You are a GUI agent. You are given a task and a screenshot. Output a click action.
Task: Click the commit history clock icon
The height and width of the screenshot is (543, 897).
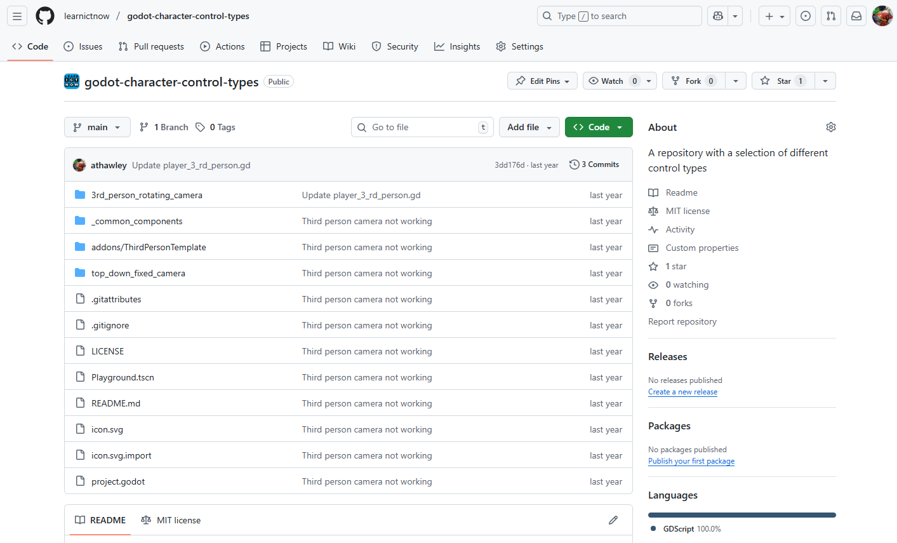pos(575,164)
